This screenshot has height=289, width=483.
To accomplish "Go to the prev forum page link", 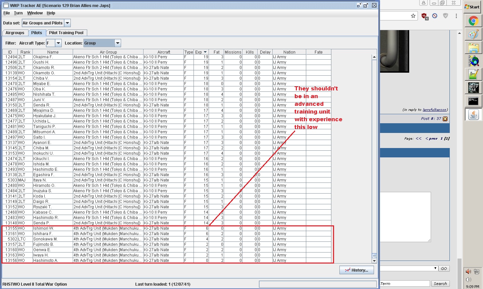I will coord(431,139).
